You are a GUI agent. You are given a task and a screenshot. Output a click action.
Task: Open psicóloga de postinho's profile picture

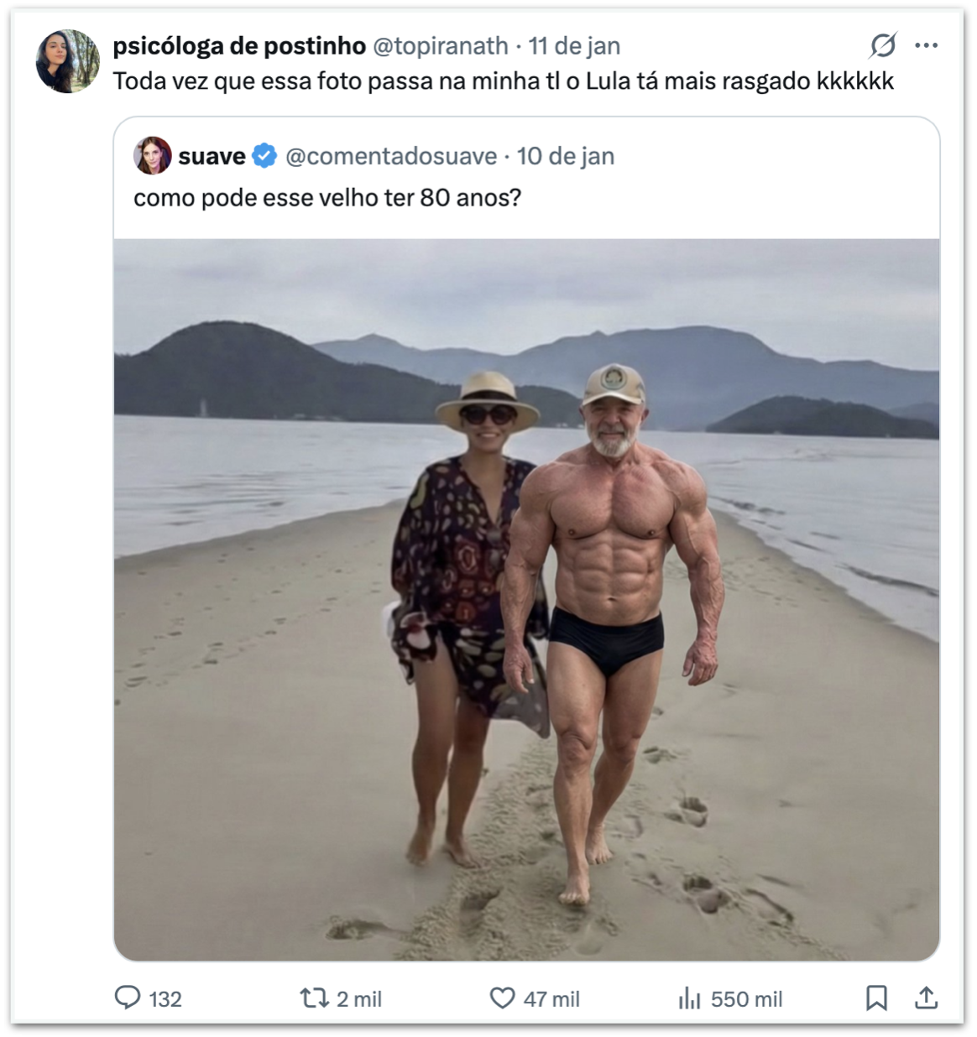67,61
